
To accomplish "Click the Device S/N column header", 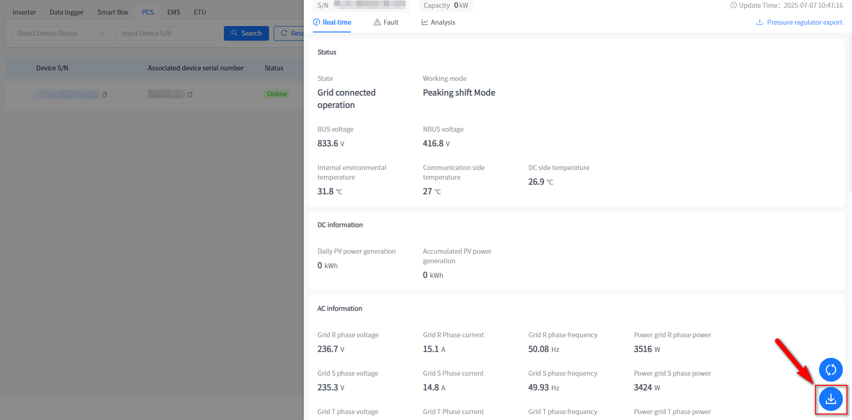I will pos(52,68).
